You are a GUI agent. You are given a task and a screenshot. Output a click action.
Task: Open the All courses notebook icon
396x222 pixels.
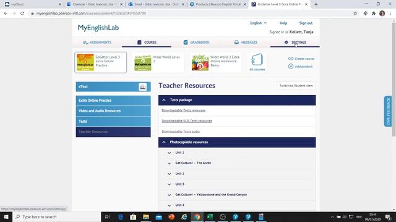[257, 60]
